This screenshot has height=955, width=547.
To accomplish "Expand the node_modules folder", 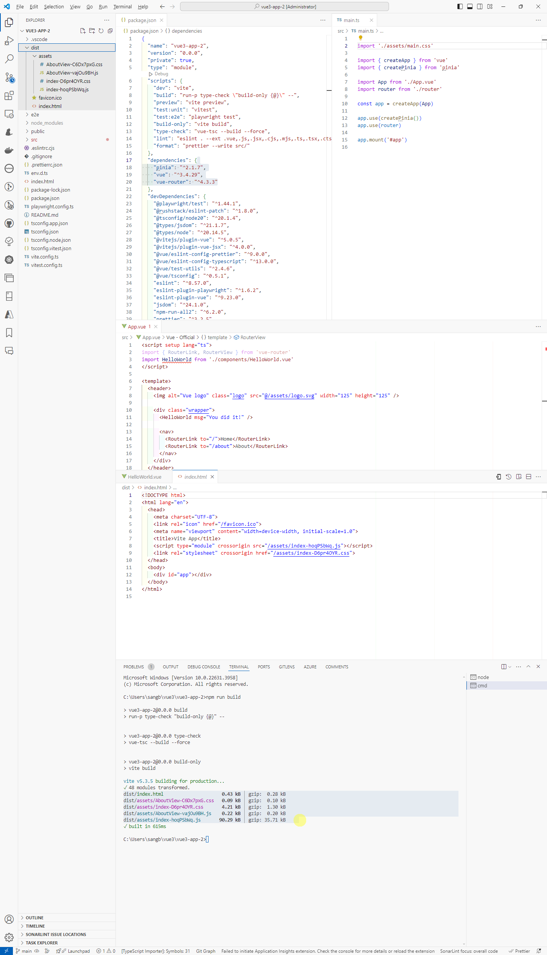I will tap(27, 123).
